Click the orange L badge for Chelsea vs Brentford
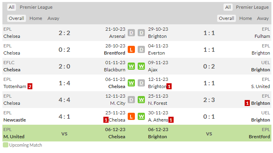 [131, 49]
